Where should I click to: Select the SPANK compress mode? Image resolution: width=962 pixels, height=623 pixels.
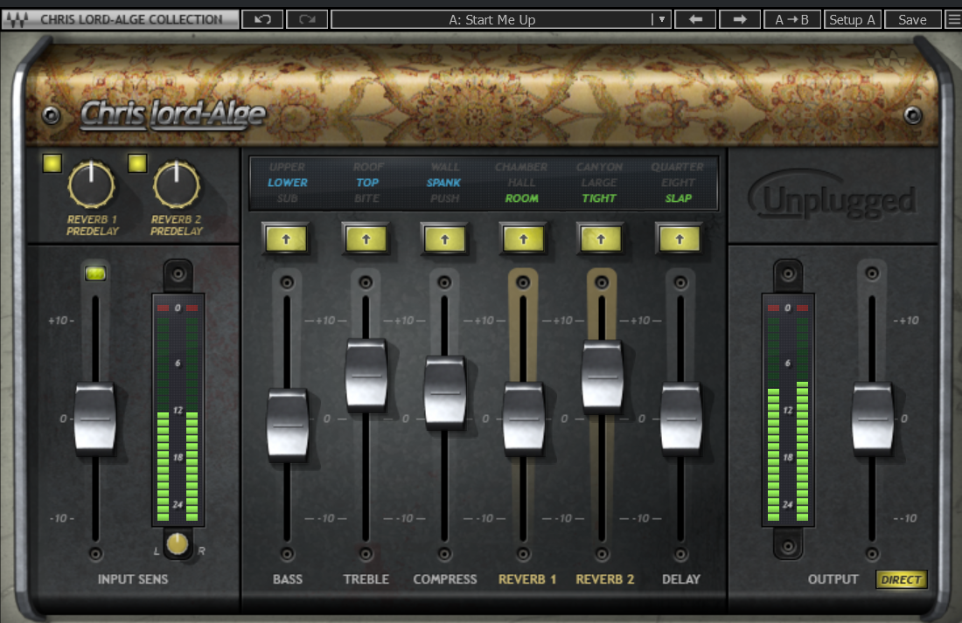pos(443,183)
